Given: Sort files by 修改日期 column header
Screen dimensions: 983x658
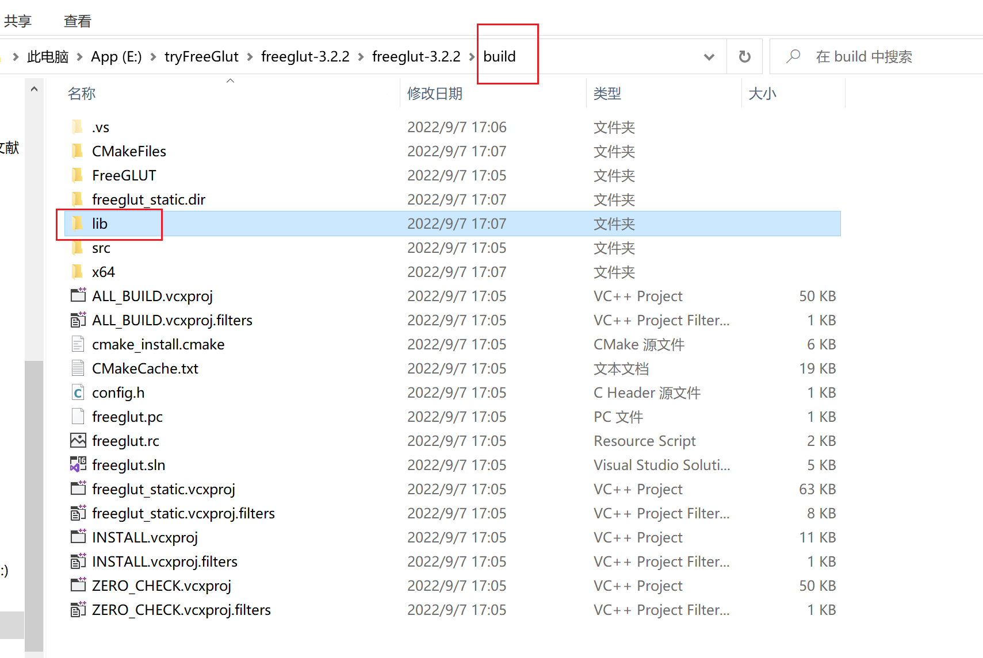Looking at the screenshot, I should pyautogui.click(x=435, y=93).
